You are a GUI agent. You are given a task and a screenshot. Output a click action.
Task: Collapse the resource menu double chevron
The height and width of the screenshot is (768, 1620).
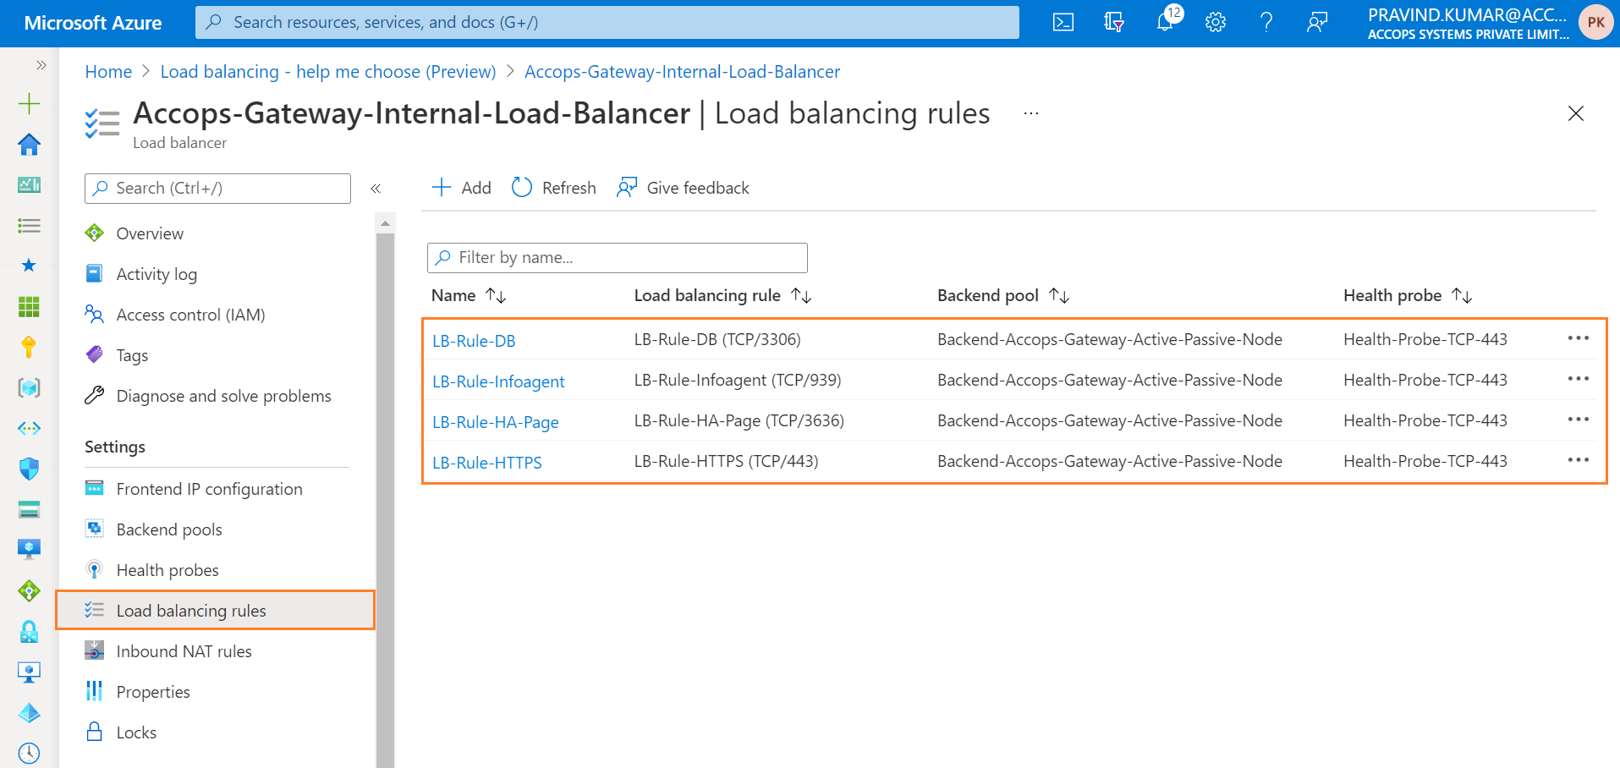(x=376, y=189)
